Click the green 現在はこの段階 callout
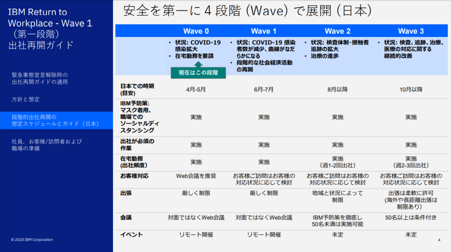This screenshot has width=451, height=252. pyautogui.click(x=198, y=72)
